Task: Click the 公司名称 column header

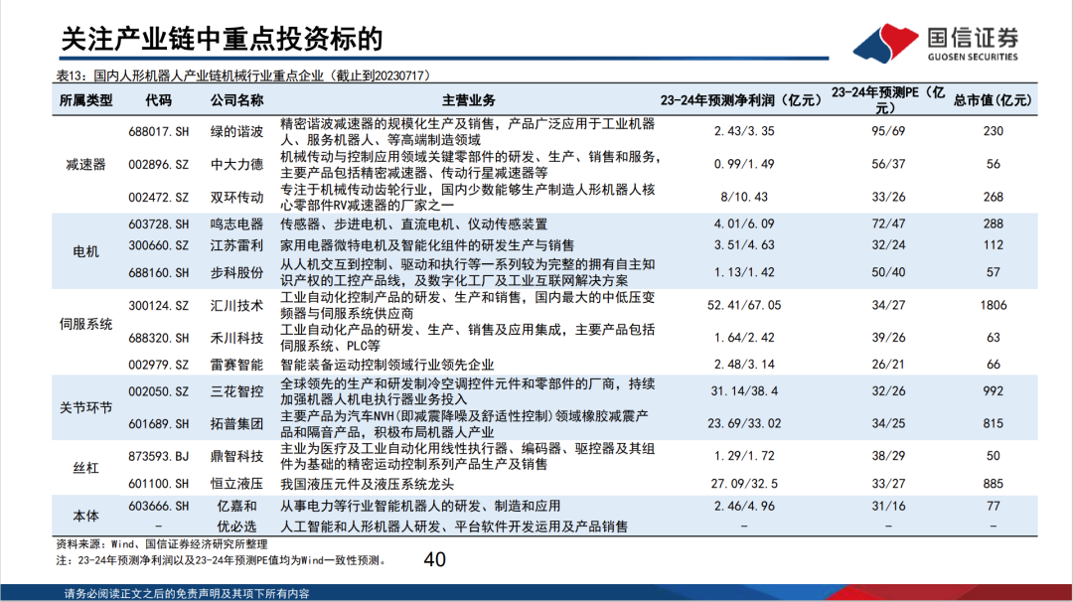Action: tap(236, 100)
